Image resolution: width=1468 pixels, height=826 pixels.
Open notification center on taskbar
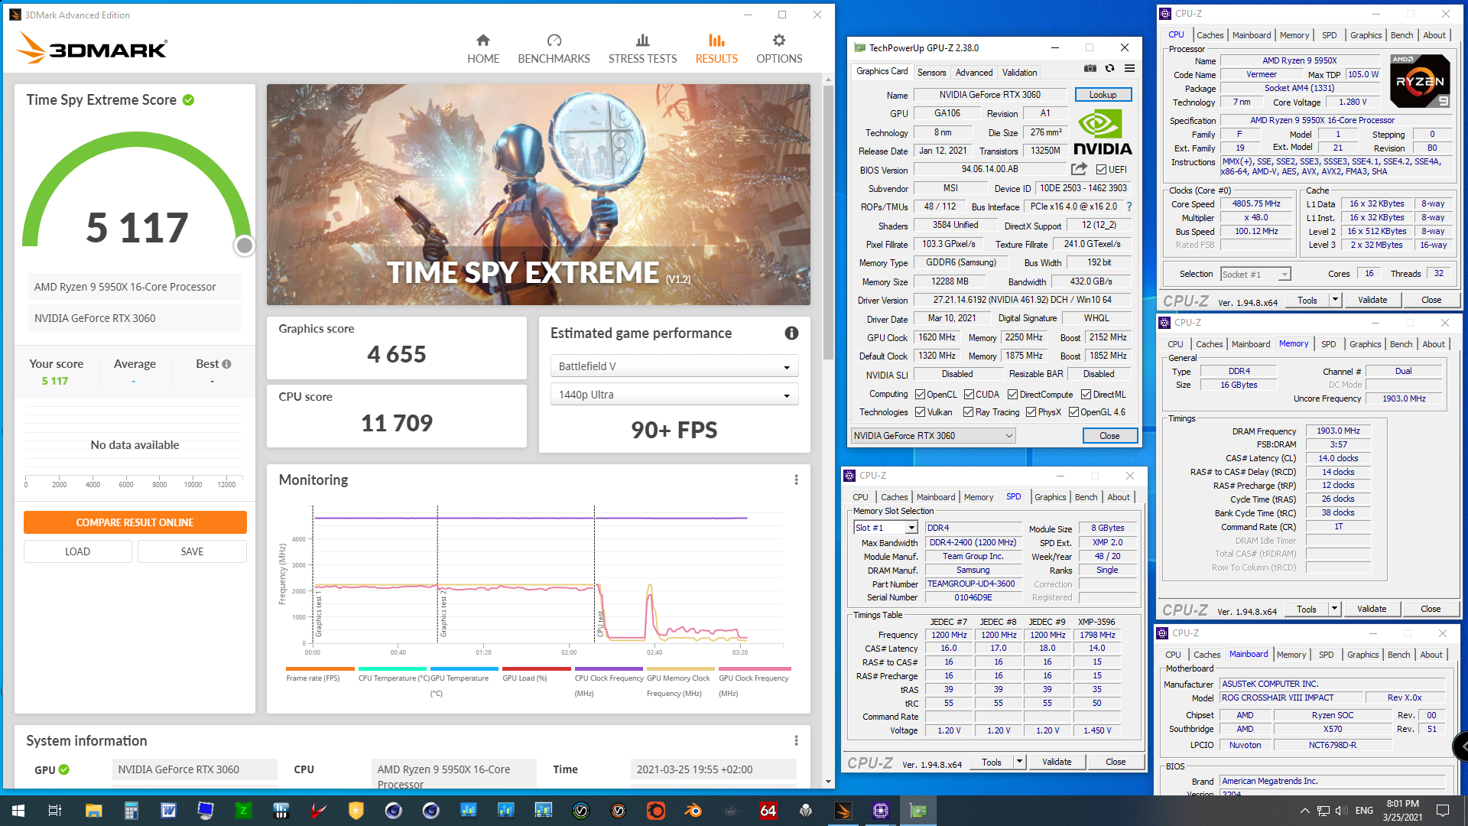[1443, 811]
